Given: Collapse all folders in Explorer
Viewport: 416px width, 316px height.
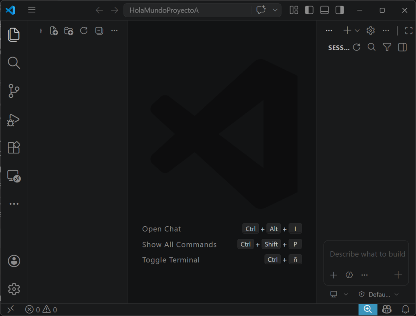Looking at the screenshot, I should coord(99,31).
